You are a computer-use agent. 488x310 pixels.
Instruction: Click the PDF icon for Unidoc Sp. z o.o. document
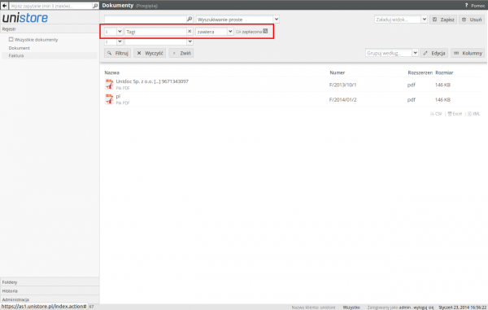click(x=109, y=84)
